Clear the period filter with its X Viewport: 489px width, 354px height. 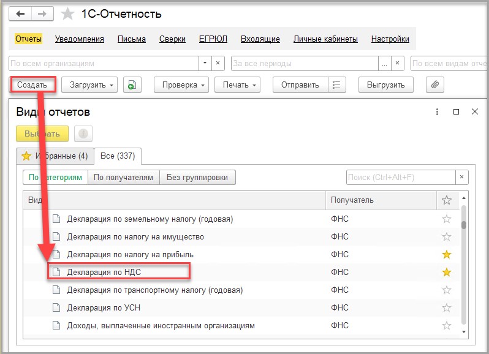click(x=397, y=63)
